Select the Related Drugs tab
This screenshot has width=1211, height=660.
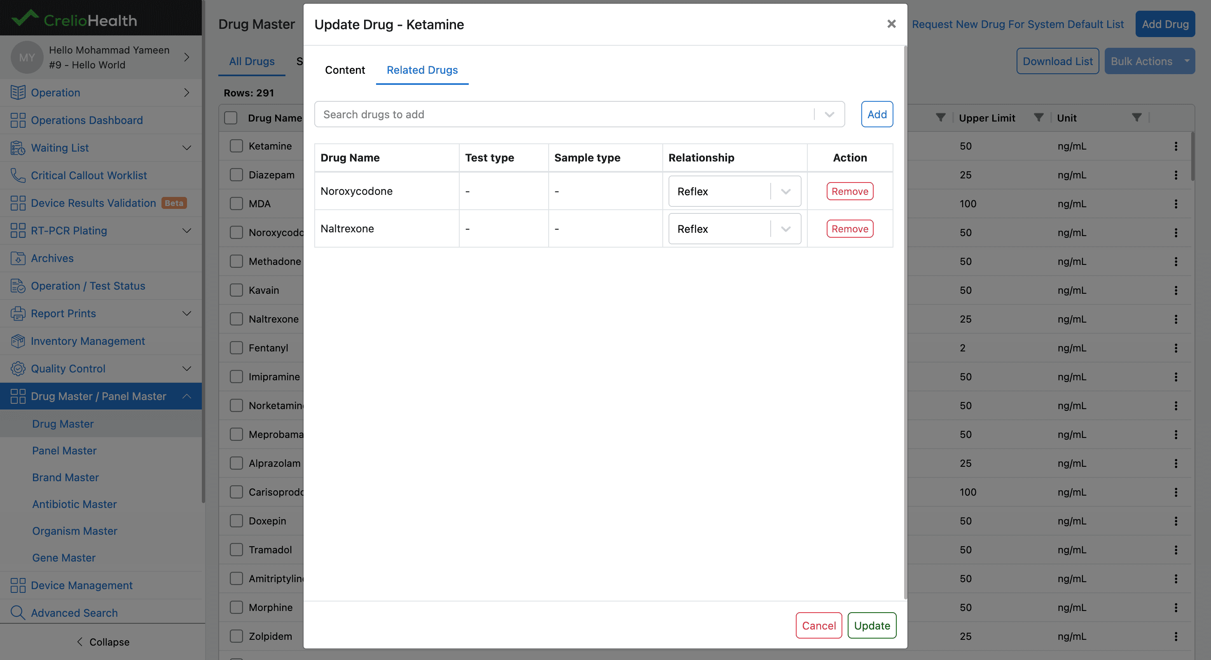pos(422,70)
